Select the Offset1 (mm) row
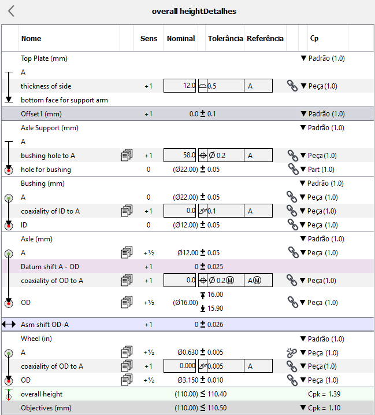 pyautogui.click(x=188, y=114)
